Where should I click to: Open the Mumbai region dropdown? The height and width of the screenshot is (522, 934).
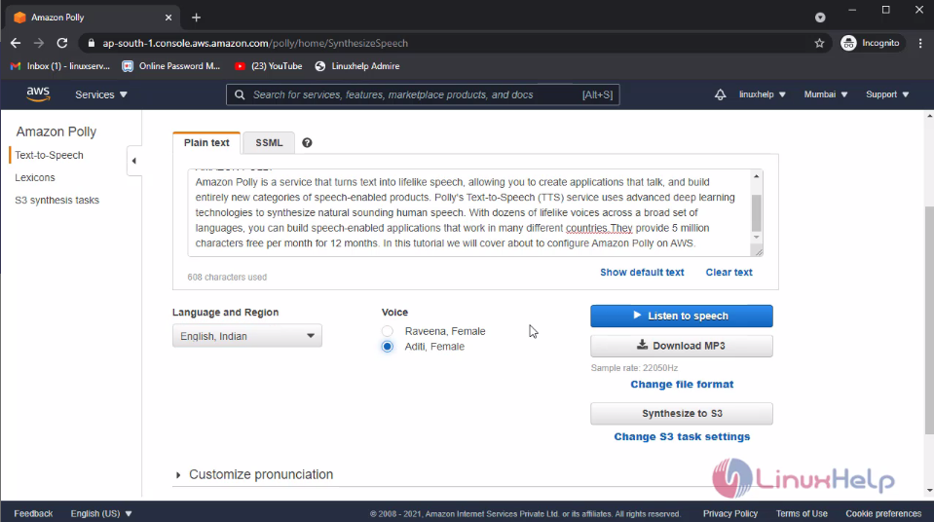tap(826, 94)
